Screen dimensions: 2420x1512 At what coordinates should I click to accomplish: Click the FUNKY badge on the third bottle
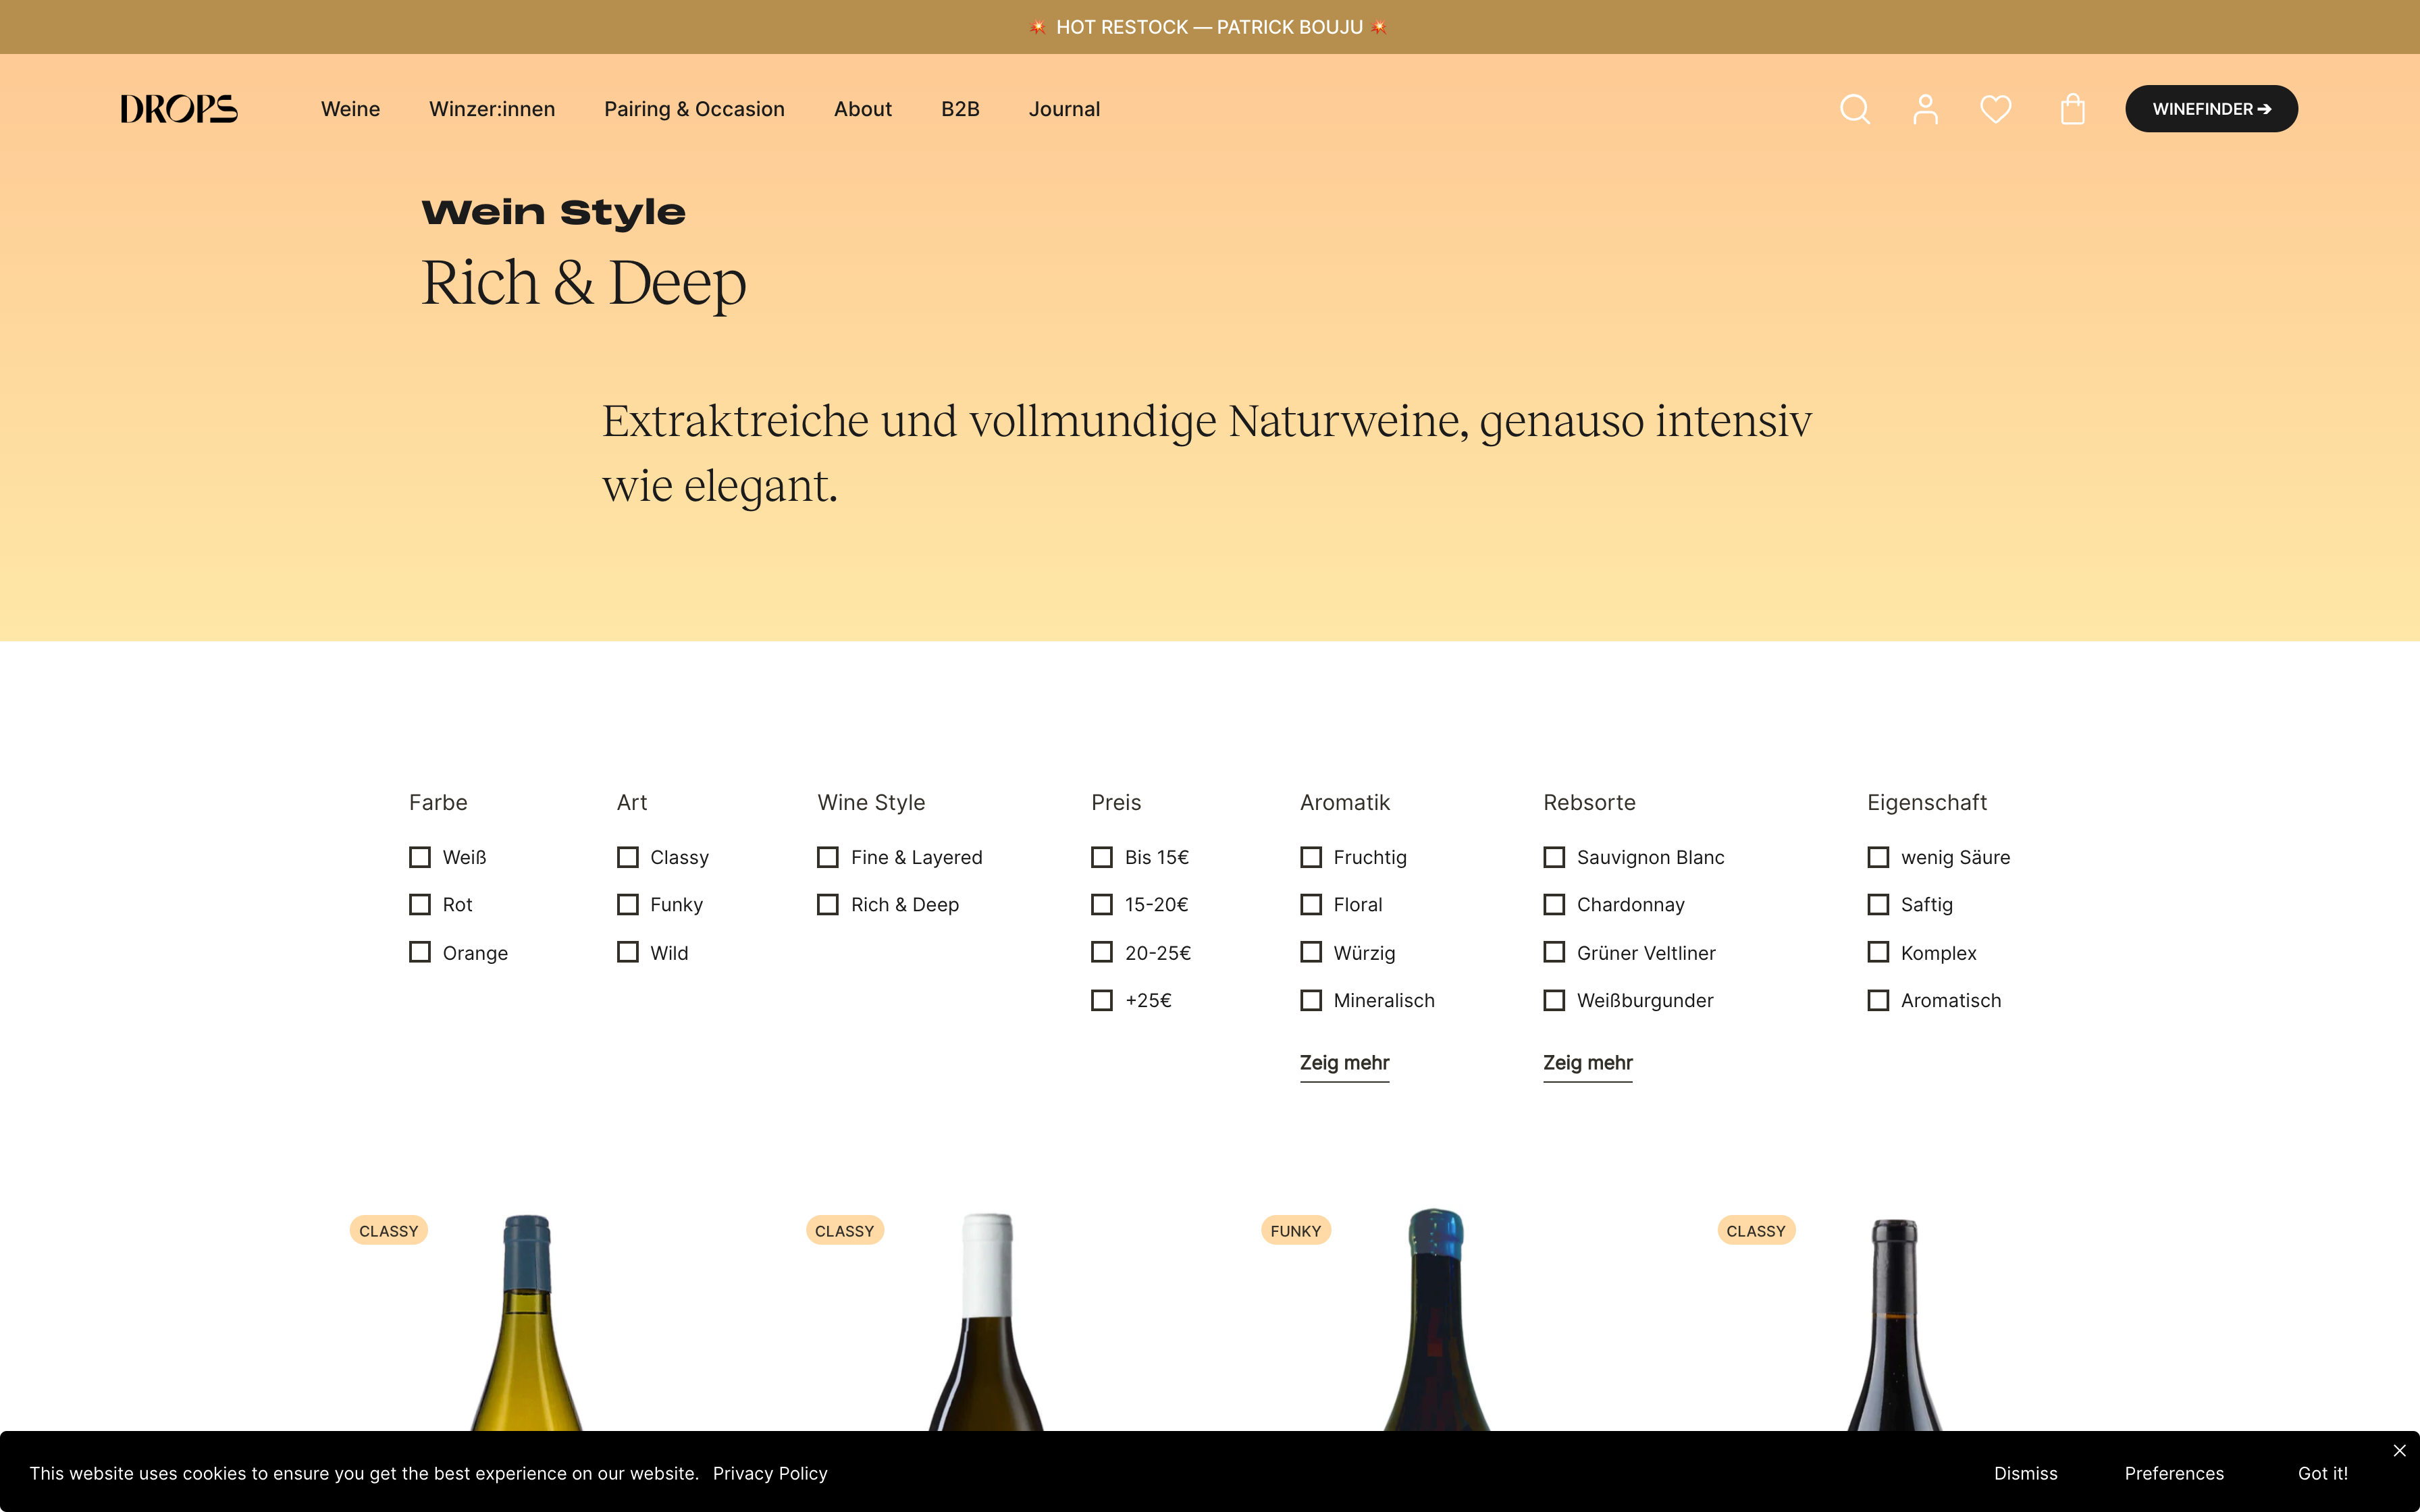1295,1230
